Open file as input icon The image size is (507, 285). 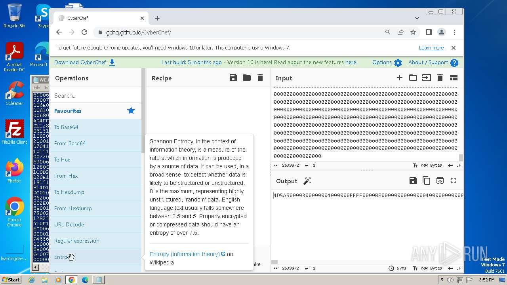[x=427, y=78]
